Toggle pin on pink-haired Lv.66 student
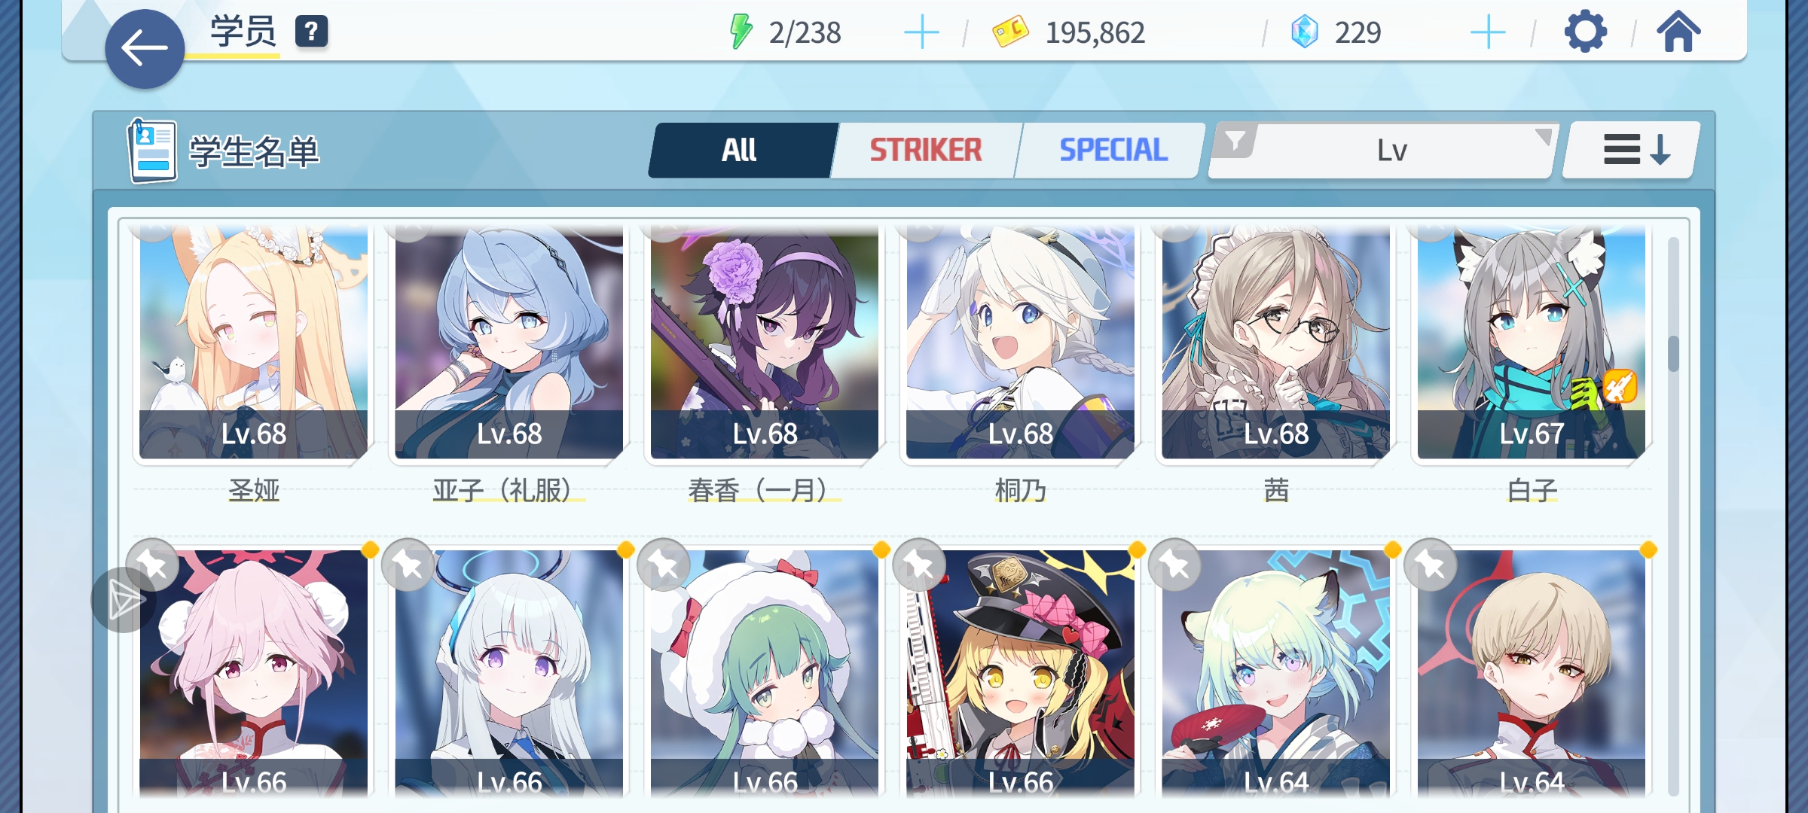This screenshot has width=1808, height=813. click(x=153, y=565)
